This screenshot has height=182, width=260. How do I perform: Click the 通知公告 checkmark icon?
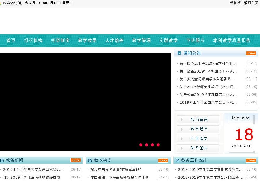[x=179, y=53]
